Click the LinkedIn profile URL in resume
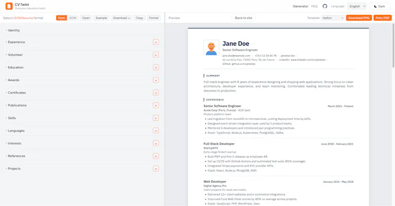This screenshot has width=395, height=206. 308,59
